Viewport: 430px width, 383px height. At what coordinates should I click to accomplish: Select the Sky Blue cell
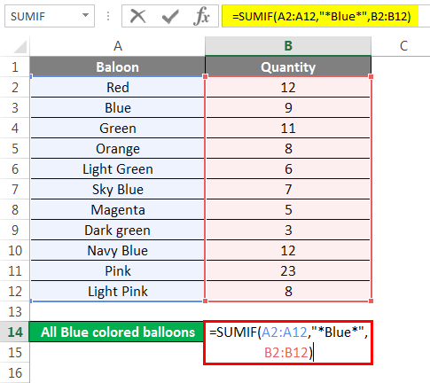click(118, 190)
